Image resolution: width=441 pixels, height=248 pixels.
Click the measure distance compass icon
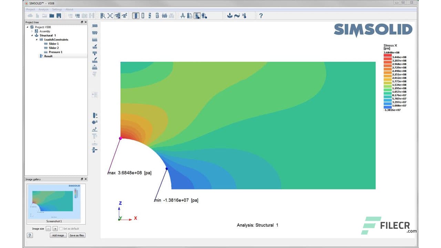(183, 16)
